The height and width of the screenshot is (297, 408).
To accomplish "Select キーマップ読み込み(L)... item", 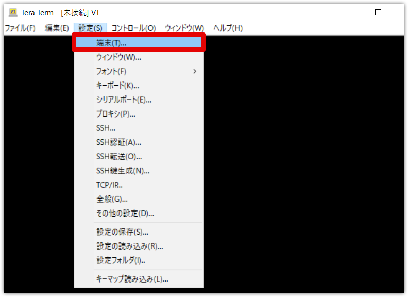I will click(x=139, y=279).
